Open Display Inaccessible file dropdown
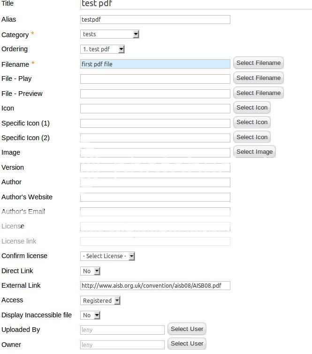The height and width of the screenshot is (354, 312). tap(91, 315)
